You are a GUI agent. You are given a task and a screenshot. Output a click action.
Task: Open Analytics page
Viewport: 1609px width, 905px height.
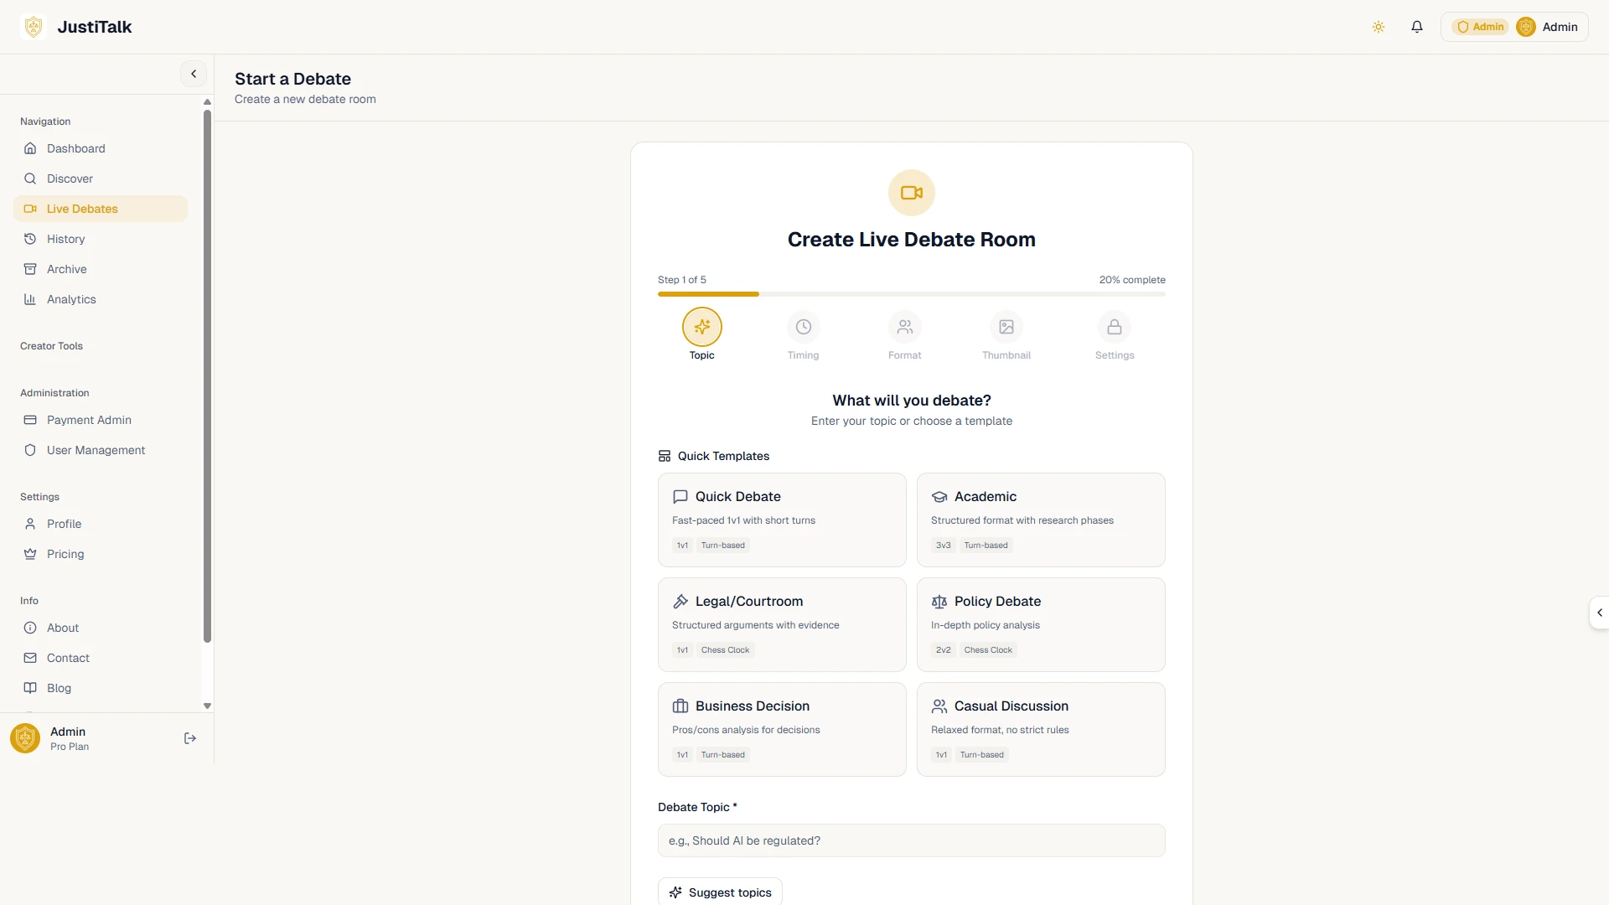tap(101, 299)
